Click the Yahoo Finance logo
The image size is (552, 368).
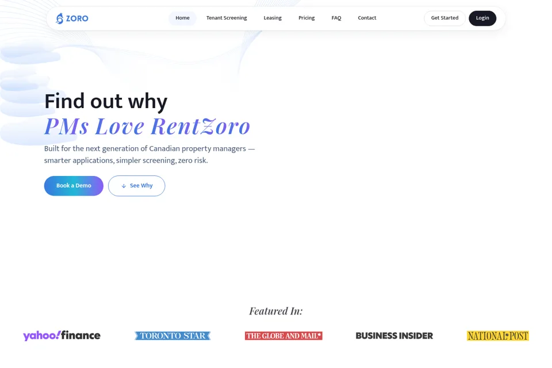[x=62, y=336]
